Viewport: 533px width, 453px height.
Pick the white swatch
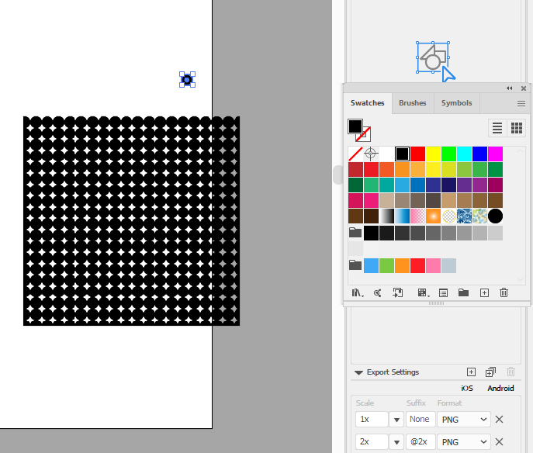pyautogui.click(x=386, y=154)
